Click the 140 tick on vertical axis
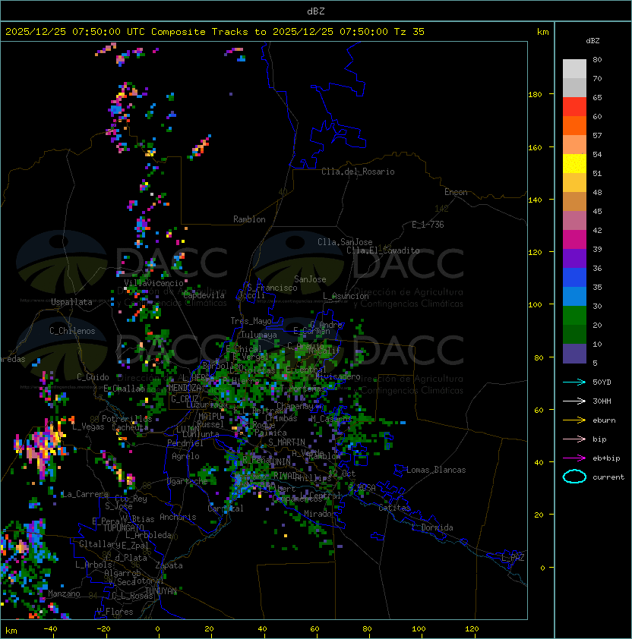Image resolution: width=632 pixels, height=639 pixels. [535, 200]
